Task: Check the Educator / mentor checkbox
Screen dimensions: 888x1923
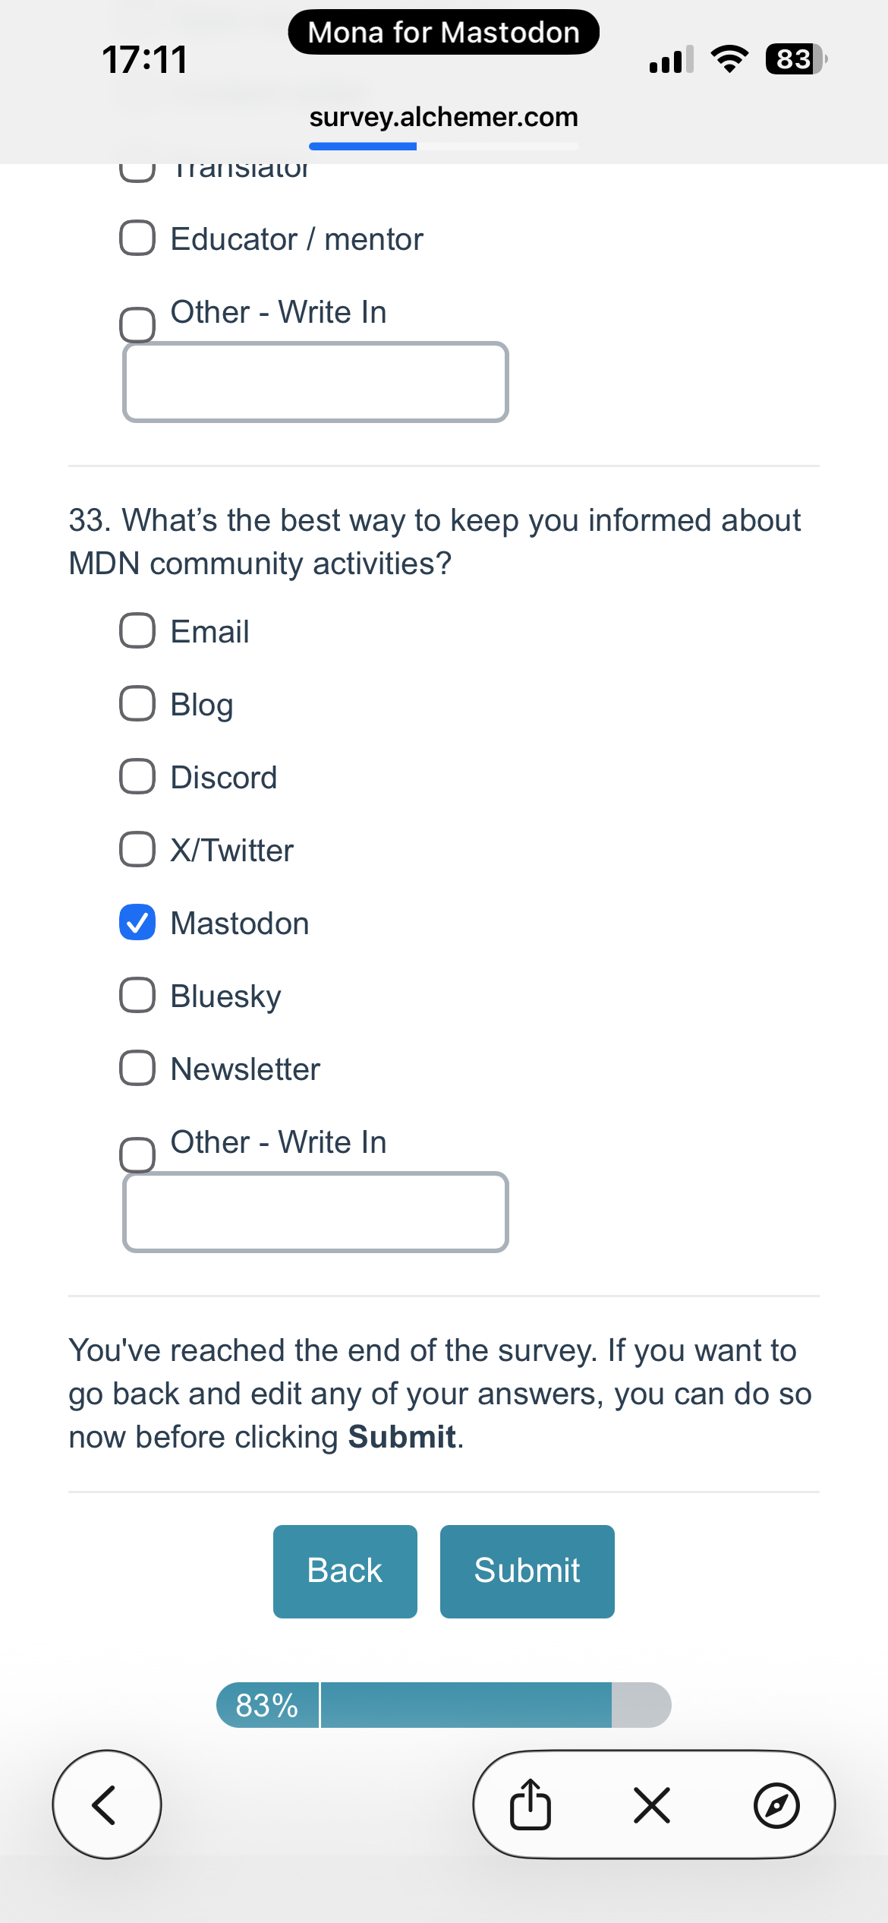Action: pyautogui.click(x=137, y=238)
